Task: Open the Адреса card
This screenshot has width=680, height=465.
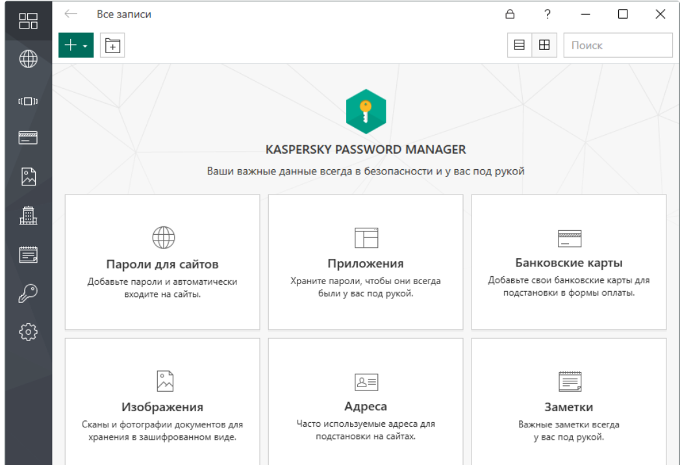Action: [x=366, y=402]
